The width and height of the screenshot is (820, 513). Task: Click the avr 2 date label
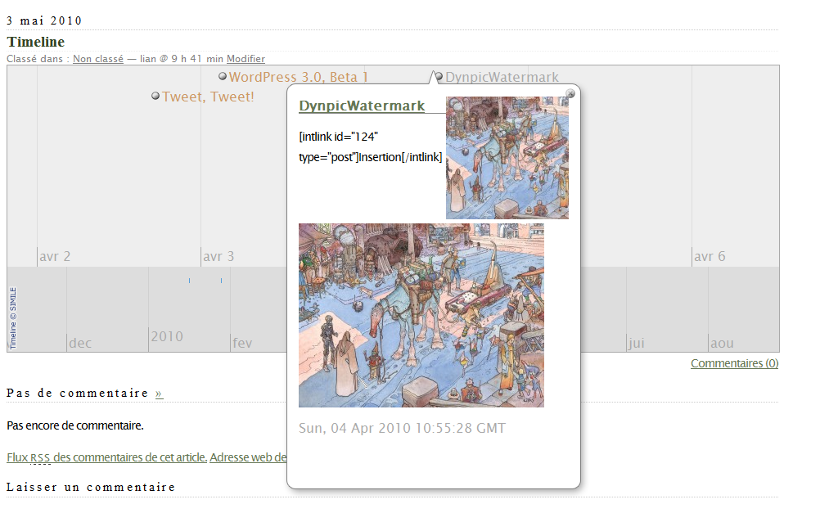coord(55,256)
